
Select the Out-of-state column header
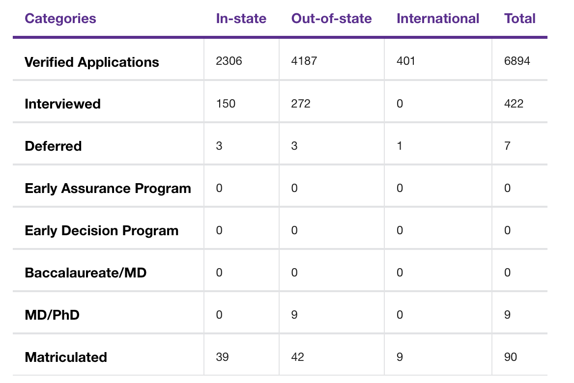pos(331,19)
